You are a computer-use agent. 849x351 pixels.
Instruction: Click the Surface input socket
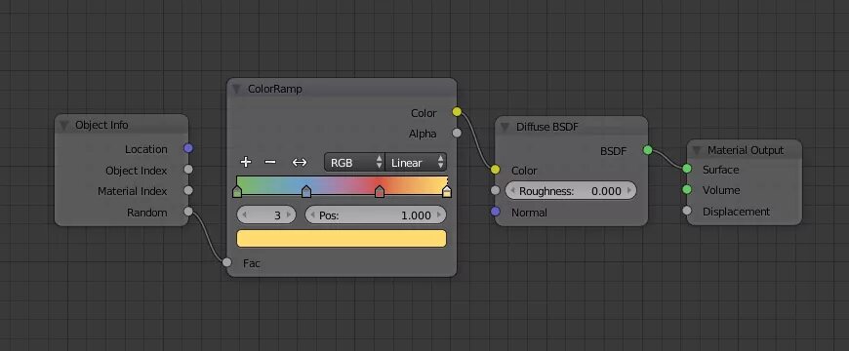pyautogui.click(x=687, y=169)
